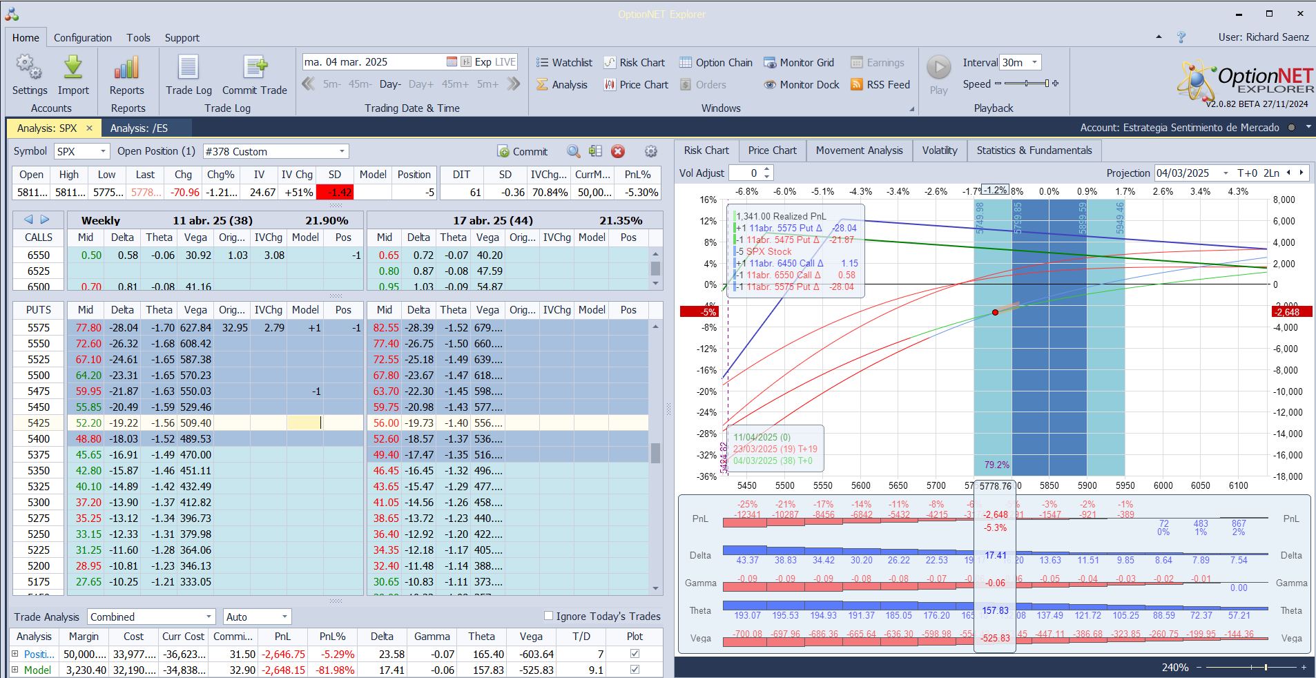Step projection back with the left arrow
This screenshot has width=1316, height=678.
(1288, 173)
